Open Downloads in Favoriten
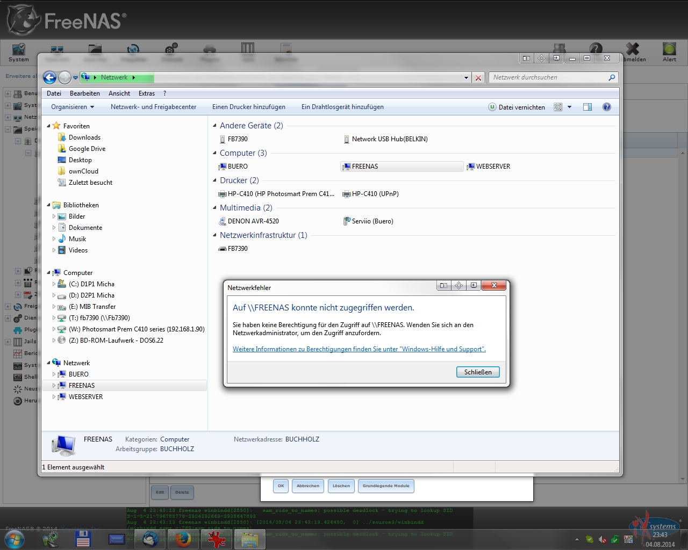The width and height of the screenshot is (688, 550). click(84, 137)
